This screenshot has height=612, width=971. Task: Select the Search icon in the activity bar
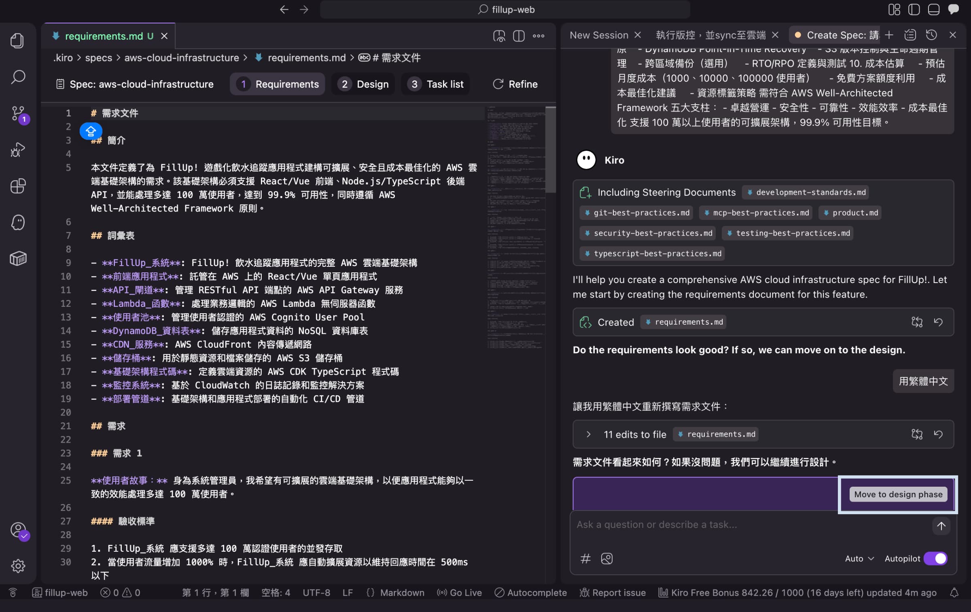pyautogui.click(x=18, y=77)
